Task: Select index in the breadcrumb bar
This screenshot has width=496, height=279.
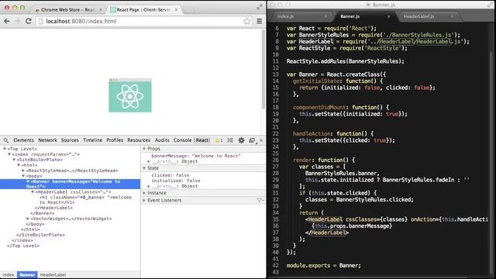Action: [x=9, y=275]
